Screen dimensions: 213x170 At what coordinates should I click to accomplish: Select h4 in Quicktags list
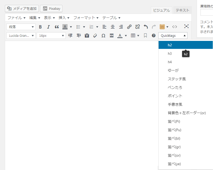tap(186, 62)
